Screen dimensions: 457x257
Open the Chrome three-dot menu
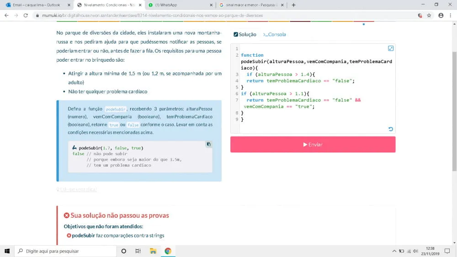pyautogui.click(x=450, y=15)
